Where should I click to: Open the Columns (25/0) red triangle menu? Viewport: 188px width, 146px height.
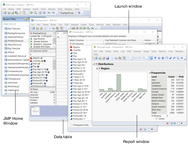pyautogui.click(x=31, y=51)
